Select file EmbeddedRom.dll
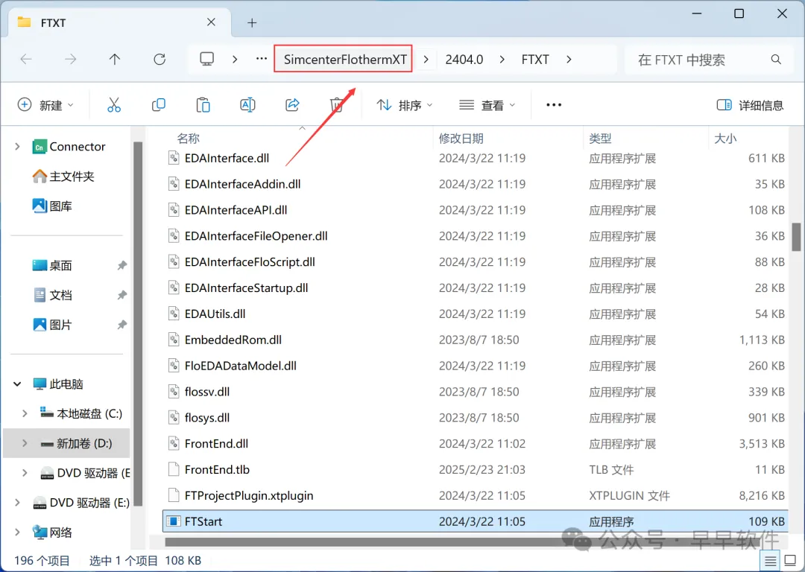The height and width of the screenshot is (572, 805). [x=233, y=340]
